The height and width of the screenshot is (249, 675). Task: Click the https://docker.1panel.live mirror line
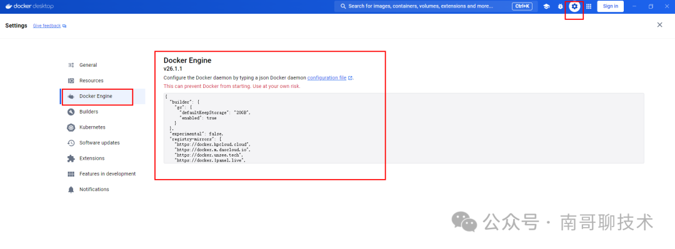(x=209, y=160)
